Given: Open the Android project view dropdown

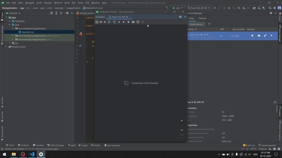Looking at the screenshot, I should point(13,13).
